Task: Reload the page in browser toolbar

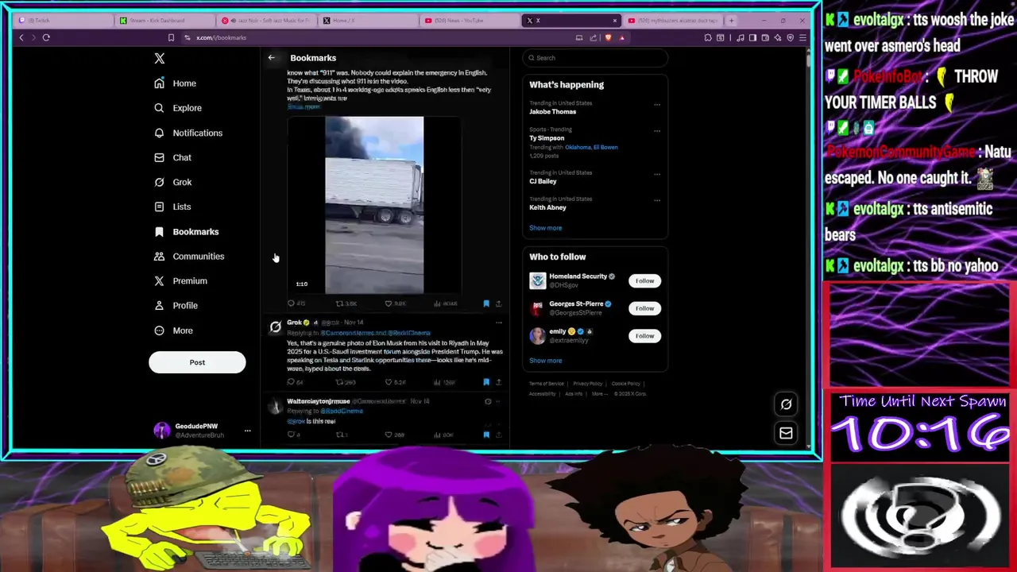Action: [x=46, y=37]
